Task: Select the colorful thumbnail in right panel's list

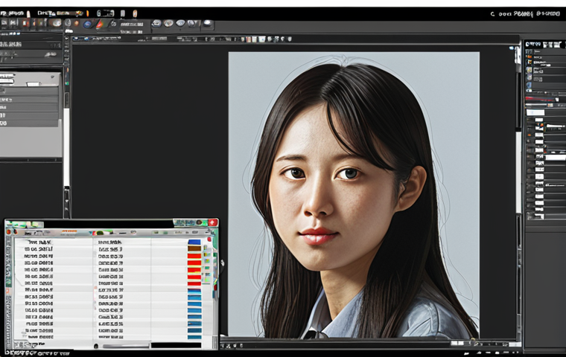Action: tap(540, 126)
